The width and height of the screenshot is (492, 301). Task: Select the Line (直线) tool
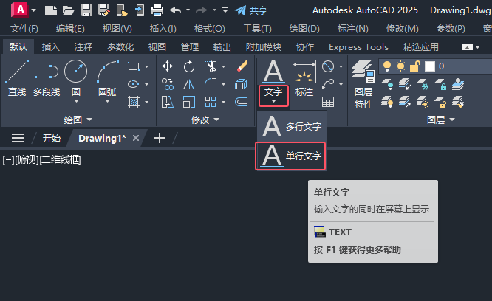click(x=17, y=78)
